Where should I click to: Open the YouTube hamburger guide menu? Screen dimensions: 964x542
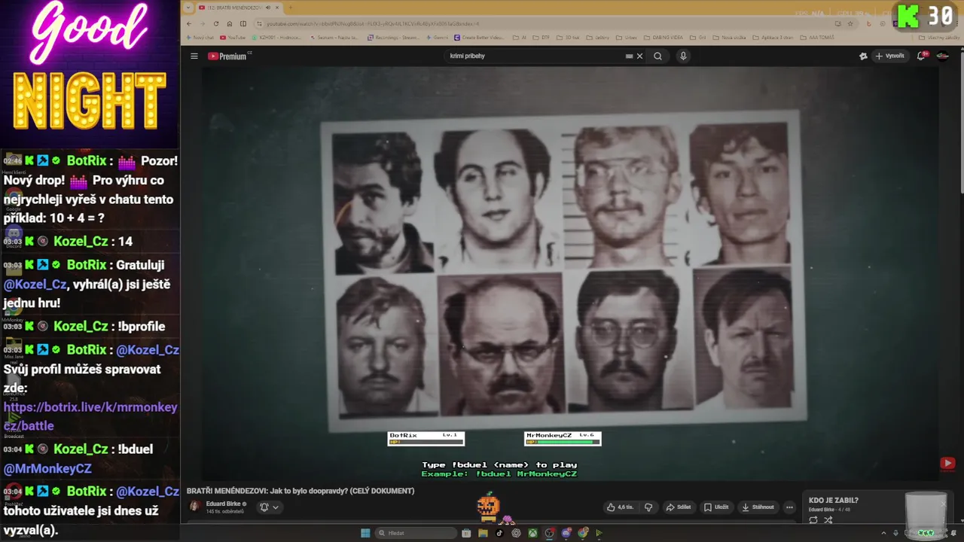pyautogui.click(x=194, y=56)
